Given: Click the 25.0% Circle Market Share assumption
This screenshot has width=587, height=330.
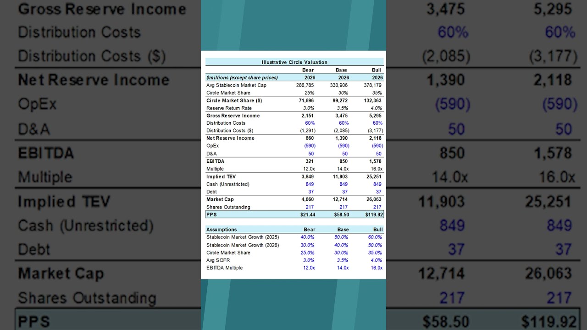Looking at the screenshot, I should pos(308,253).
